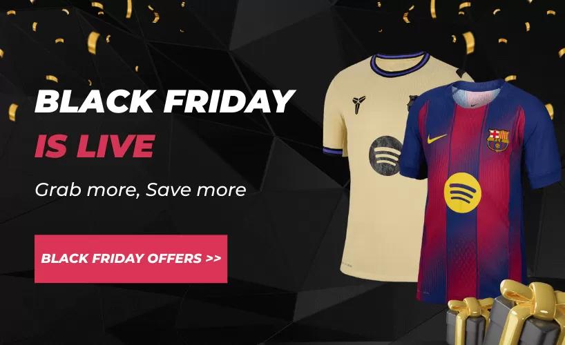
Task: Click the black Kobe logo on beige jersey
Action: point(359,104)
